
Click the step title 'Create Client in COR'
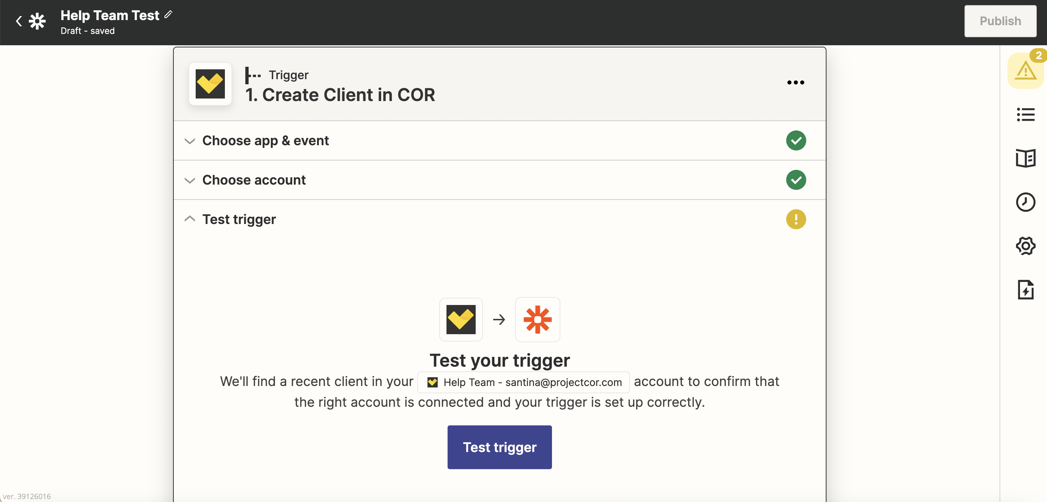tap(348, 95)
